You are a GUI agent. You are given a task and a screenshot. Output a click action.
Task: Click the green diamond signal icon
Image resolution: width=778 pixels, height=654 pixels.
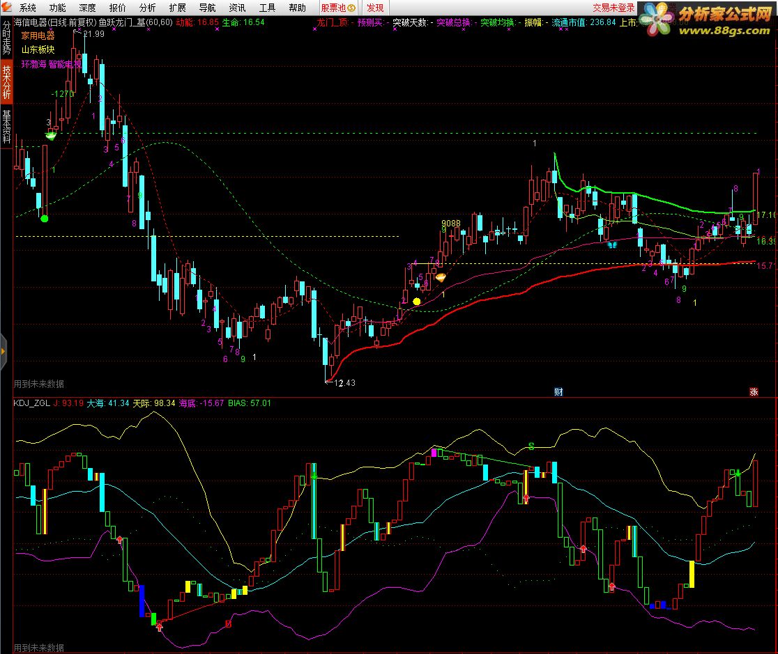point(51,135)
